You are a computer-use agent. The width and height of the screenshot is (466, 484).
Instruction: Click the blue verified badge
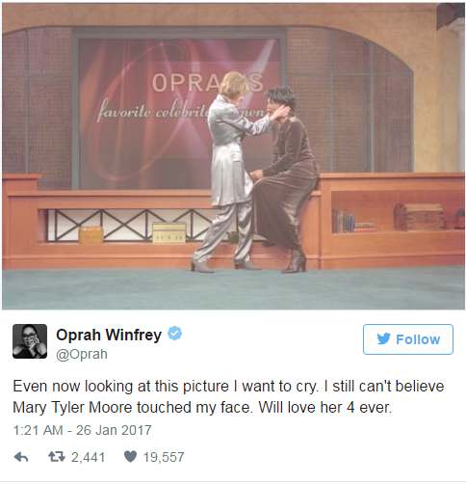click(175, 334)
